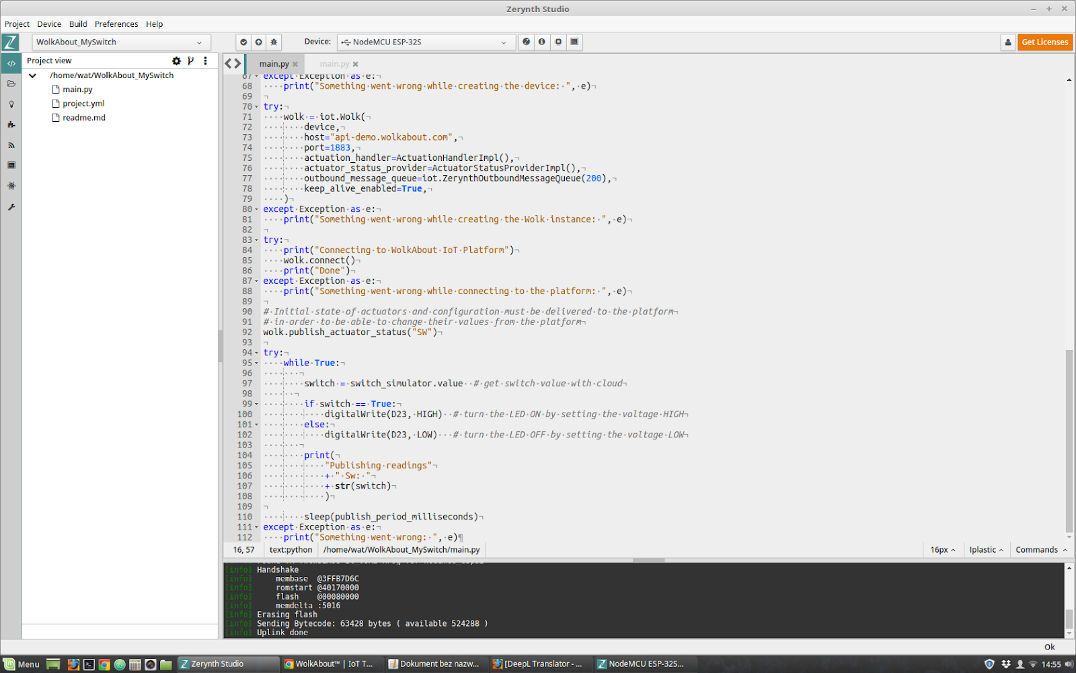
Task: Close the active main.py tab
Action: [295, 64]
